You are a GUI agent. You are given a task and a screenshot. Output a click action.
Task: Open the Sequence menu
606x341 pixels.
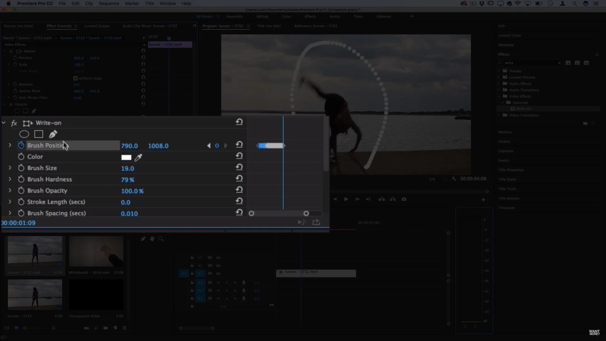[109, 3]
